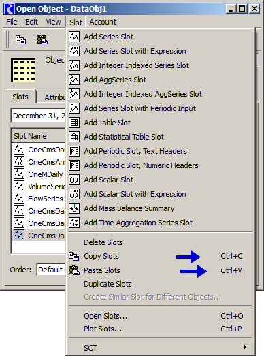Select Add Periodic Slot, Numeric Headers
Screen dimensions: 264x356
tap(161, 165)
